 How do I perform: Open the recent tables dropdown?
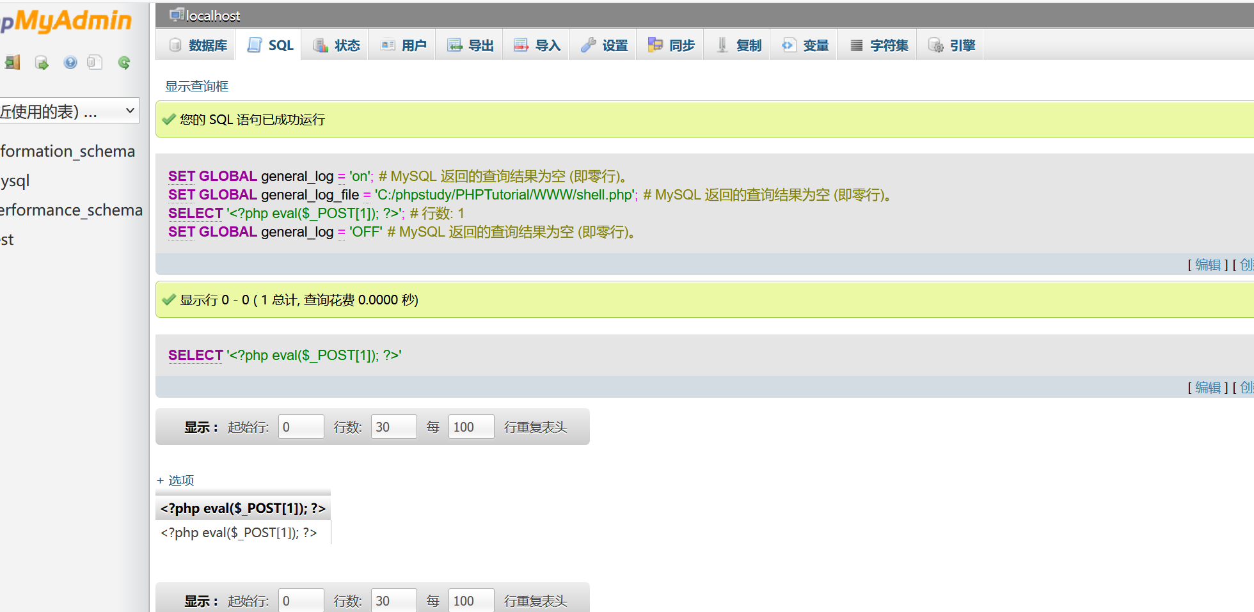pyautogui.click(x=69, y=110)
